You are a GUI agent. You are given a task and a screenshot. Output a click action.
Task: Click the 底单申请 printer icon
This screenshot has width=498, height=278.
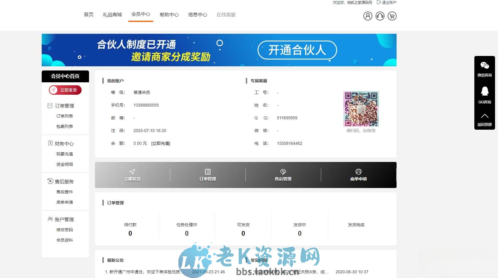358,171
